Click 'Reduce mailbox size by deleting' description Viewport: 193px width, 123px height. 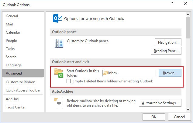pyautogui.click(x=101, y=103)
